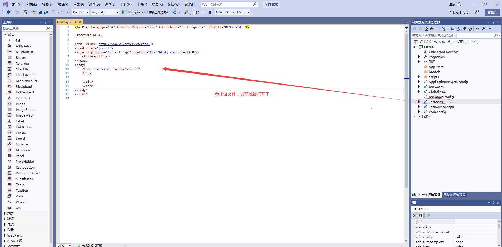Screen dimensions: 502x247
Task: Click the Navigate Backward toolbar arrow
Action: tap(8, 12)
